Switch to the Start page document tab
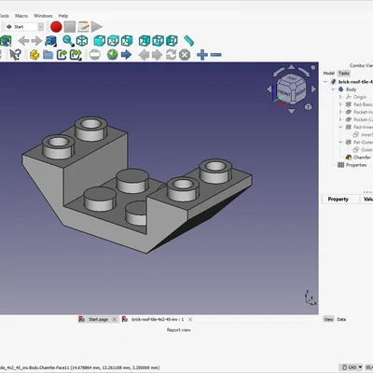This screenshot has width=373, height=373. pos(98,319)
